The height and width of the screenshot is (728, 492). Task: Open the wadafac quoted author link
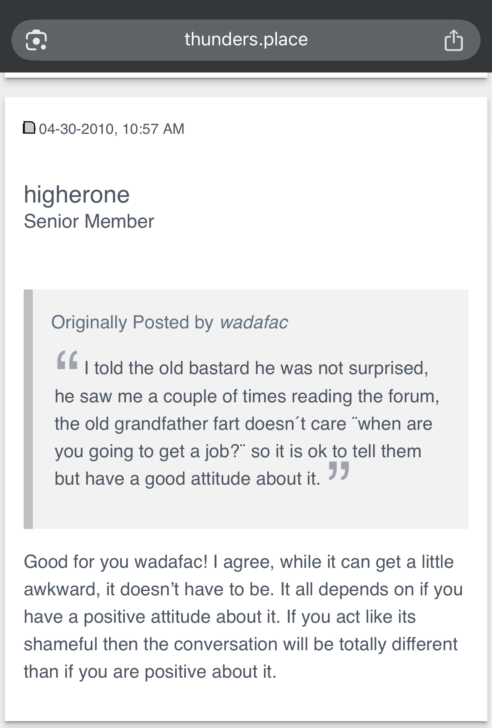pyautogui.click(x=254, y=322)
